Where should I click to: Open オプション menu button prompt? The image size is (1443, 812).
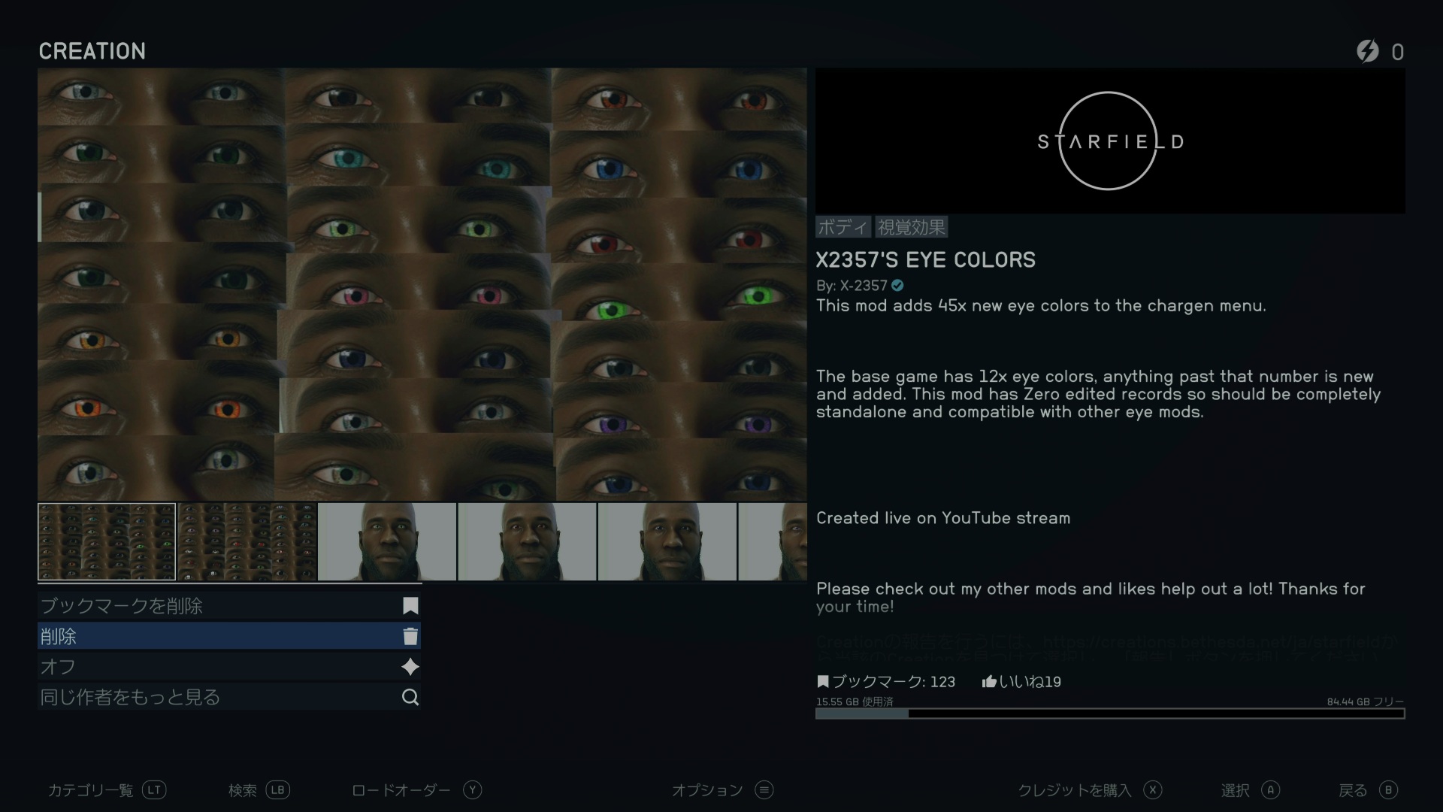764,790
